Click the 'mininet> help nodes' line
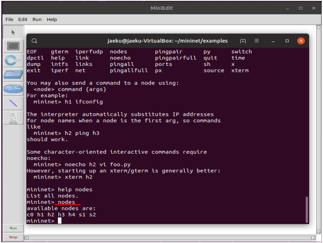The height and width of the screenshot is (243, 323). coord(60,190)
